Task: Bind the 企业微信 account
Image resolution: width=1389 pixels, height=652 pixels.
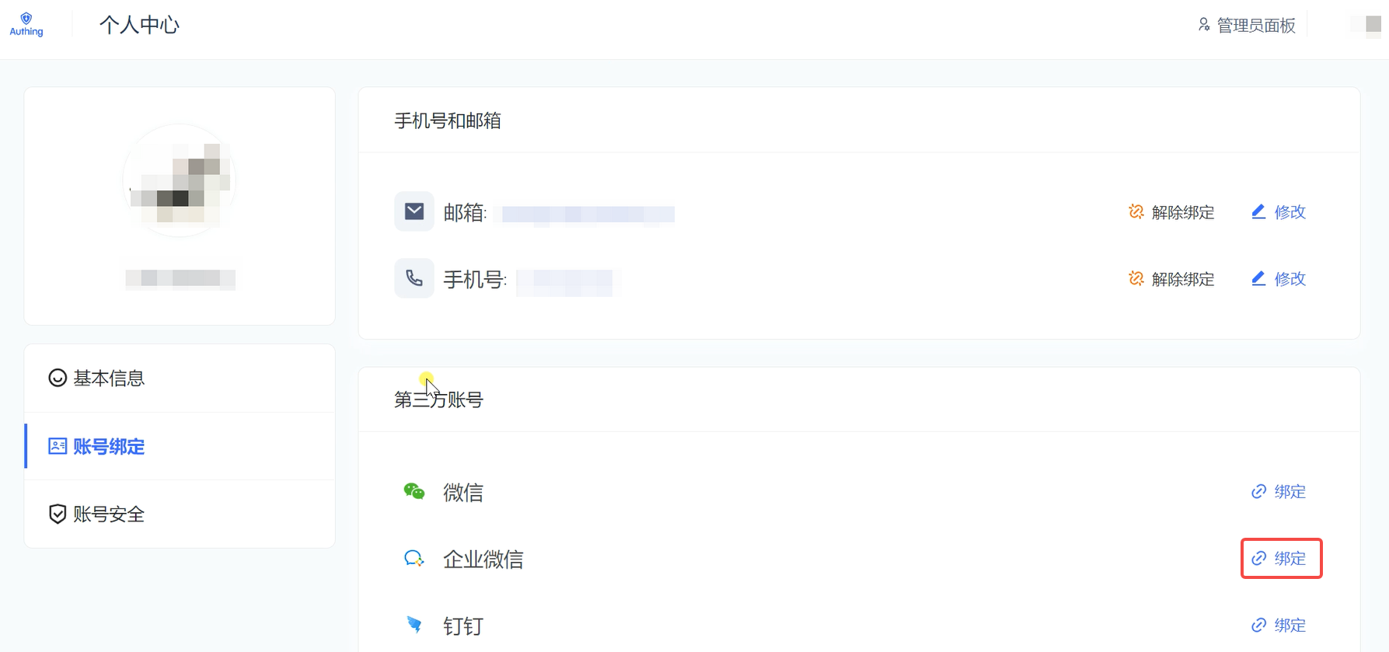Action: pos(1280,559)
